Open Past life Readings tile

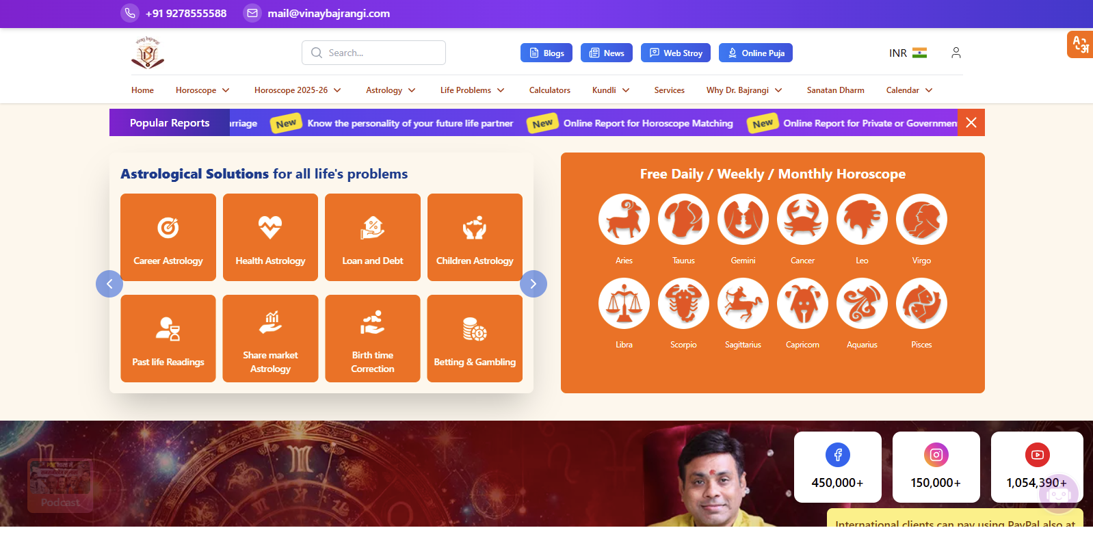tap(168, 339)
